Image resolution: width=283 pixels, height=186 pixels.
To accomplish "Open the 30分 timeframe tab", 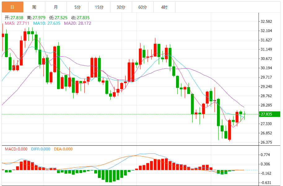I will 121,7.
